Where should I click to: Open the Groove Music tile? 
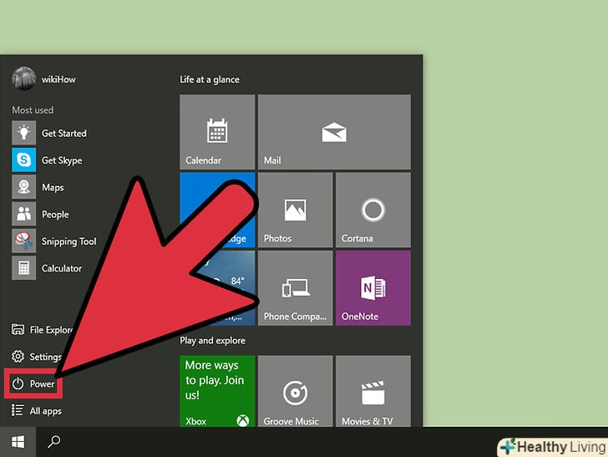tap(295, 391)
